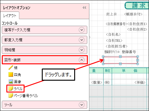Select the <自社住所1> field

(137, 24)
